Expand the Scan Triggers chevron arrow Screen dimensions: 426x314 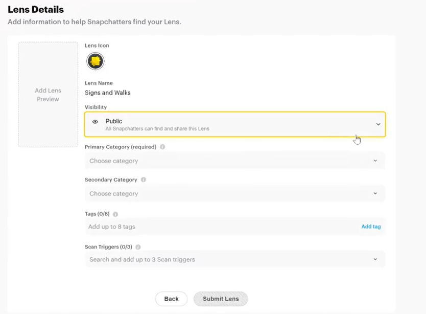point(375,259)
